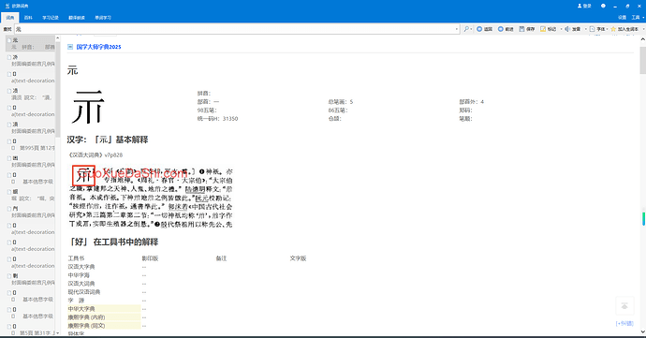The height and width of the screenshot is (338, 646).
Task: Click the round help icon in title bar
Action: [603, 6]
